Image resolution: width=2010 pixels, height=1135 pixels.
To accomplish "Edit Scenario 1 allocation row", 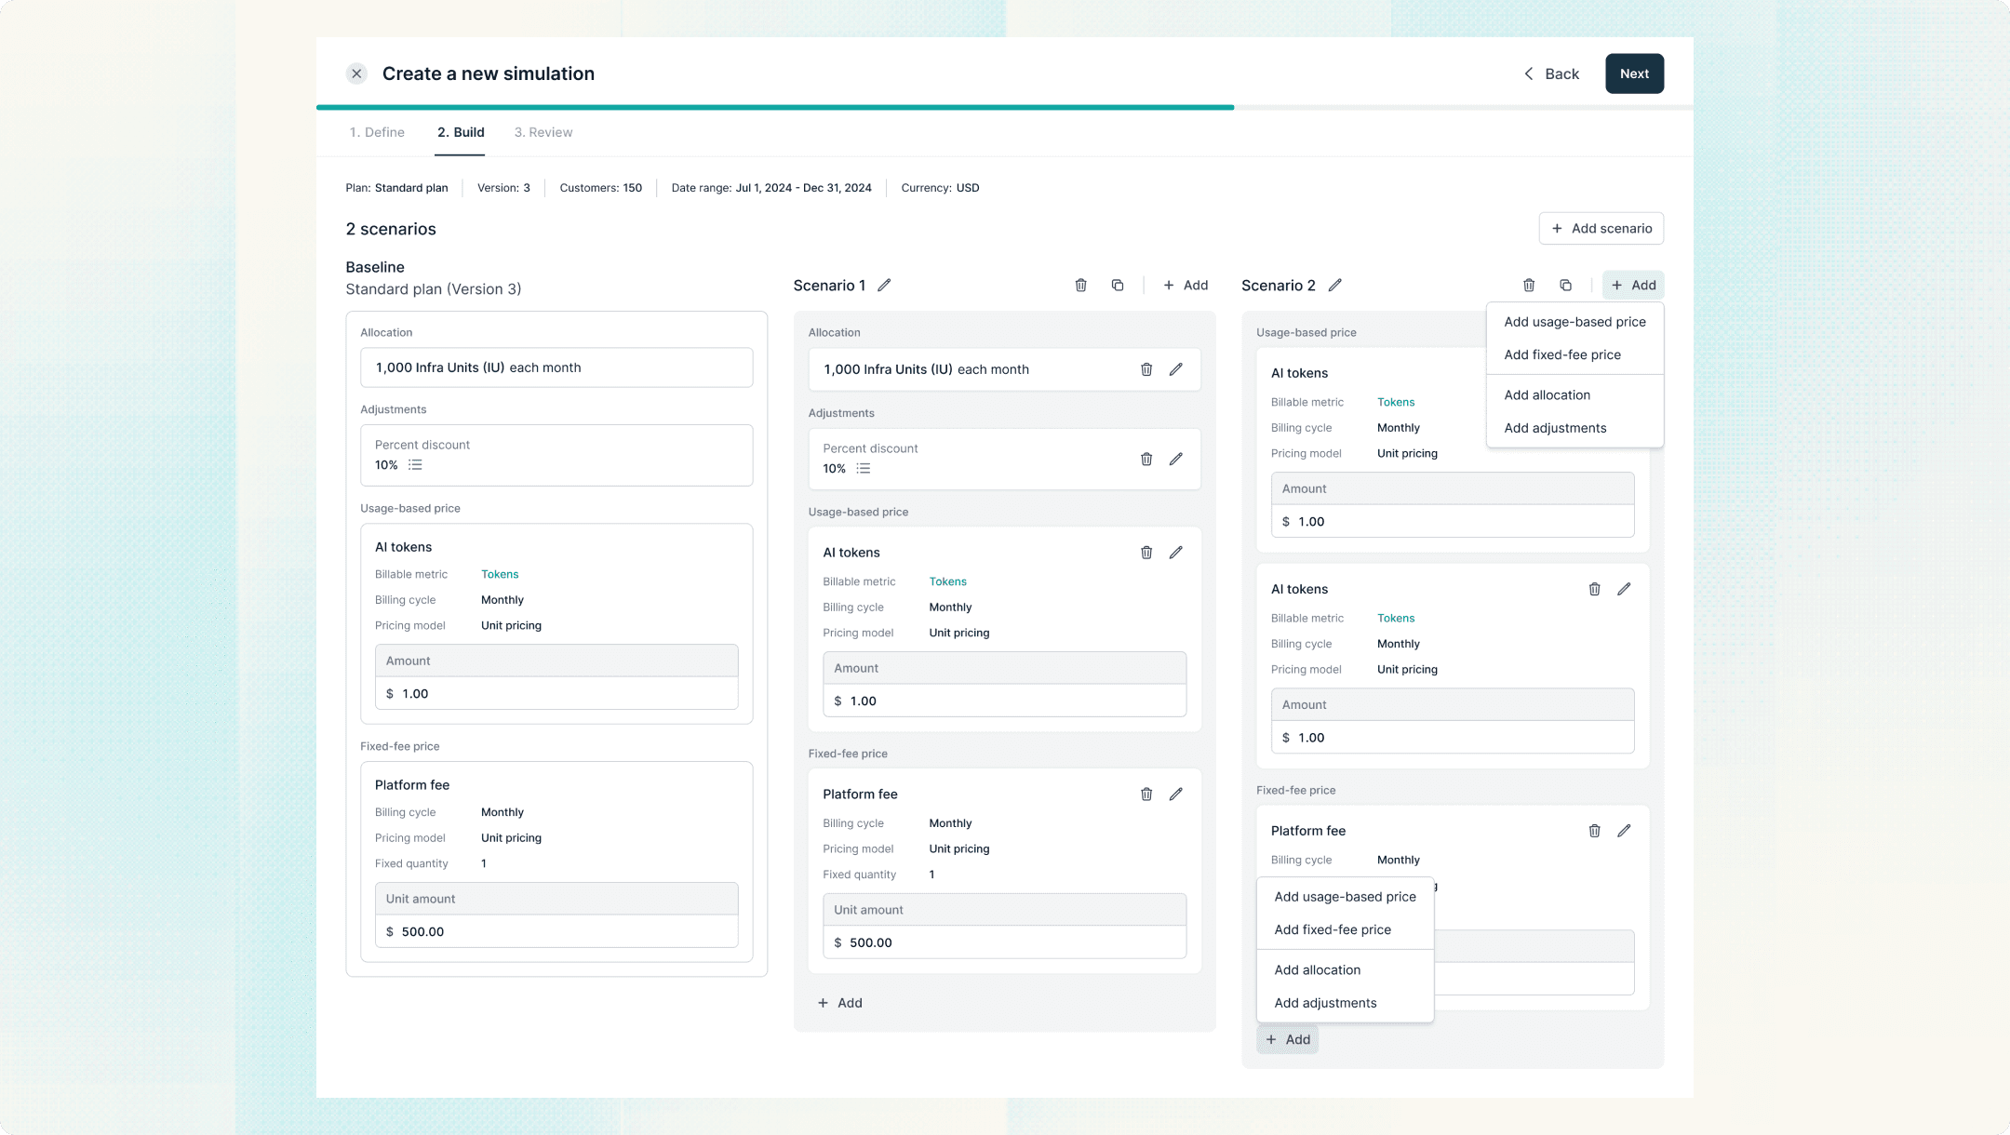I will (x=1176, y=369).
